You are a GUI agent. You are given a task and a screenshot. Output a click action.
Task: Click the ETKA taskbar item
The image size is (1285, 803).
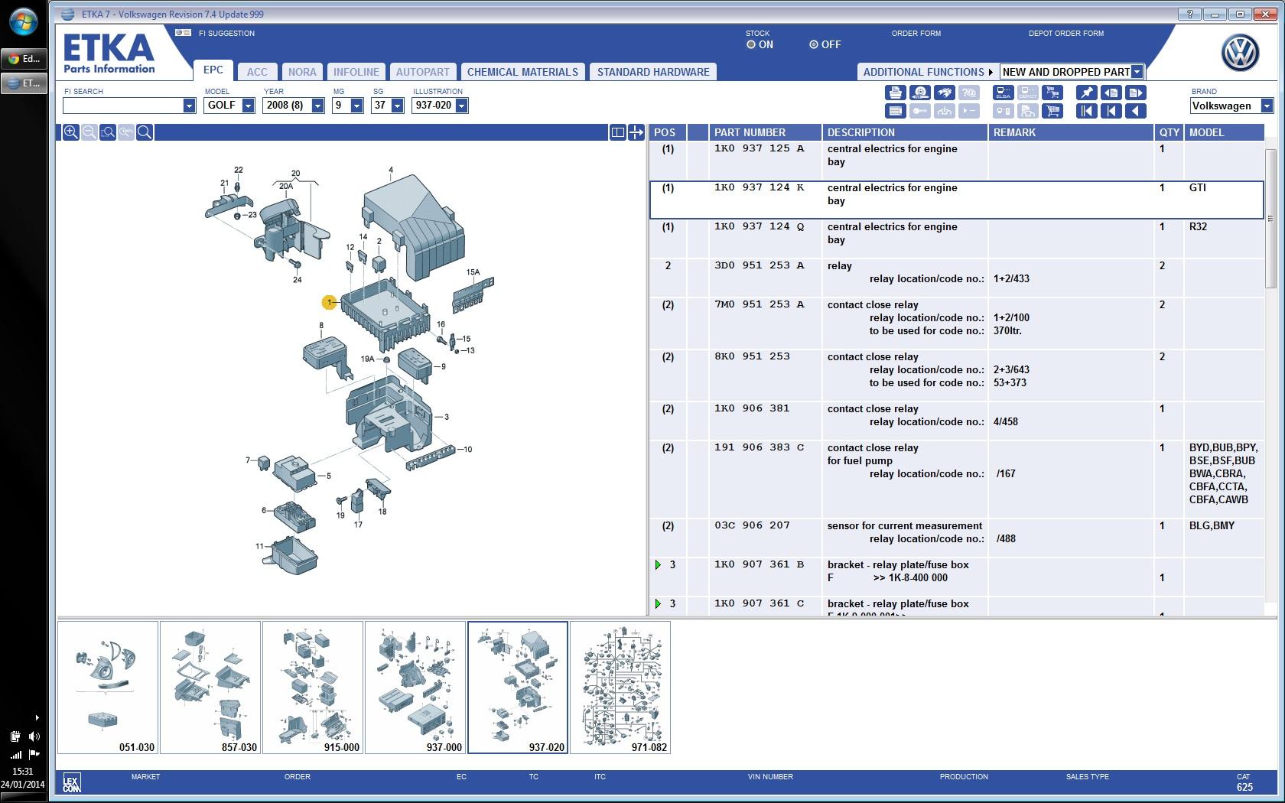pyautogui.click(x=23, y=83)
